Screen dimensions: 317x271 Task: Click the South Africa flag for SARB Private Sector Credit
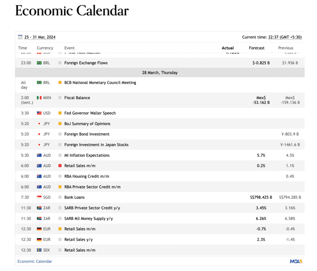tap(39, 208)
